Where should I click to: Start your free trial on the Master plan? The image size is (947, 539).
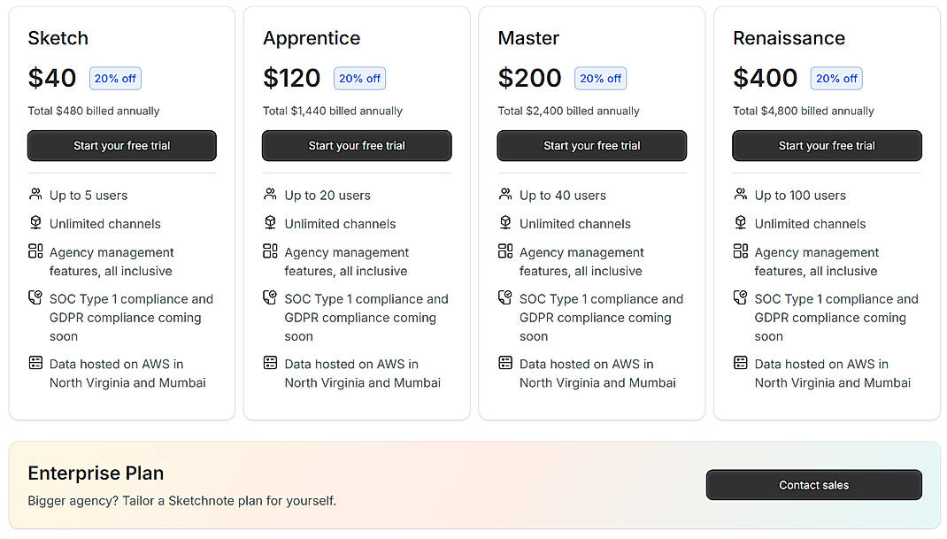click(x=591, y=145)
